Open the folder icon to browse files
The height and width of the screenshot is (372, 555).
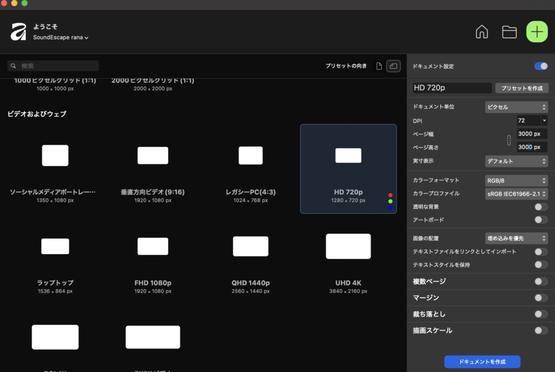click(509, 32)
